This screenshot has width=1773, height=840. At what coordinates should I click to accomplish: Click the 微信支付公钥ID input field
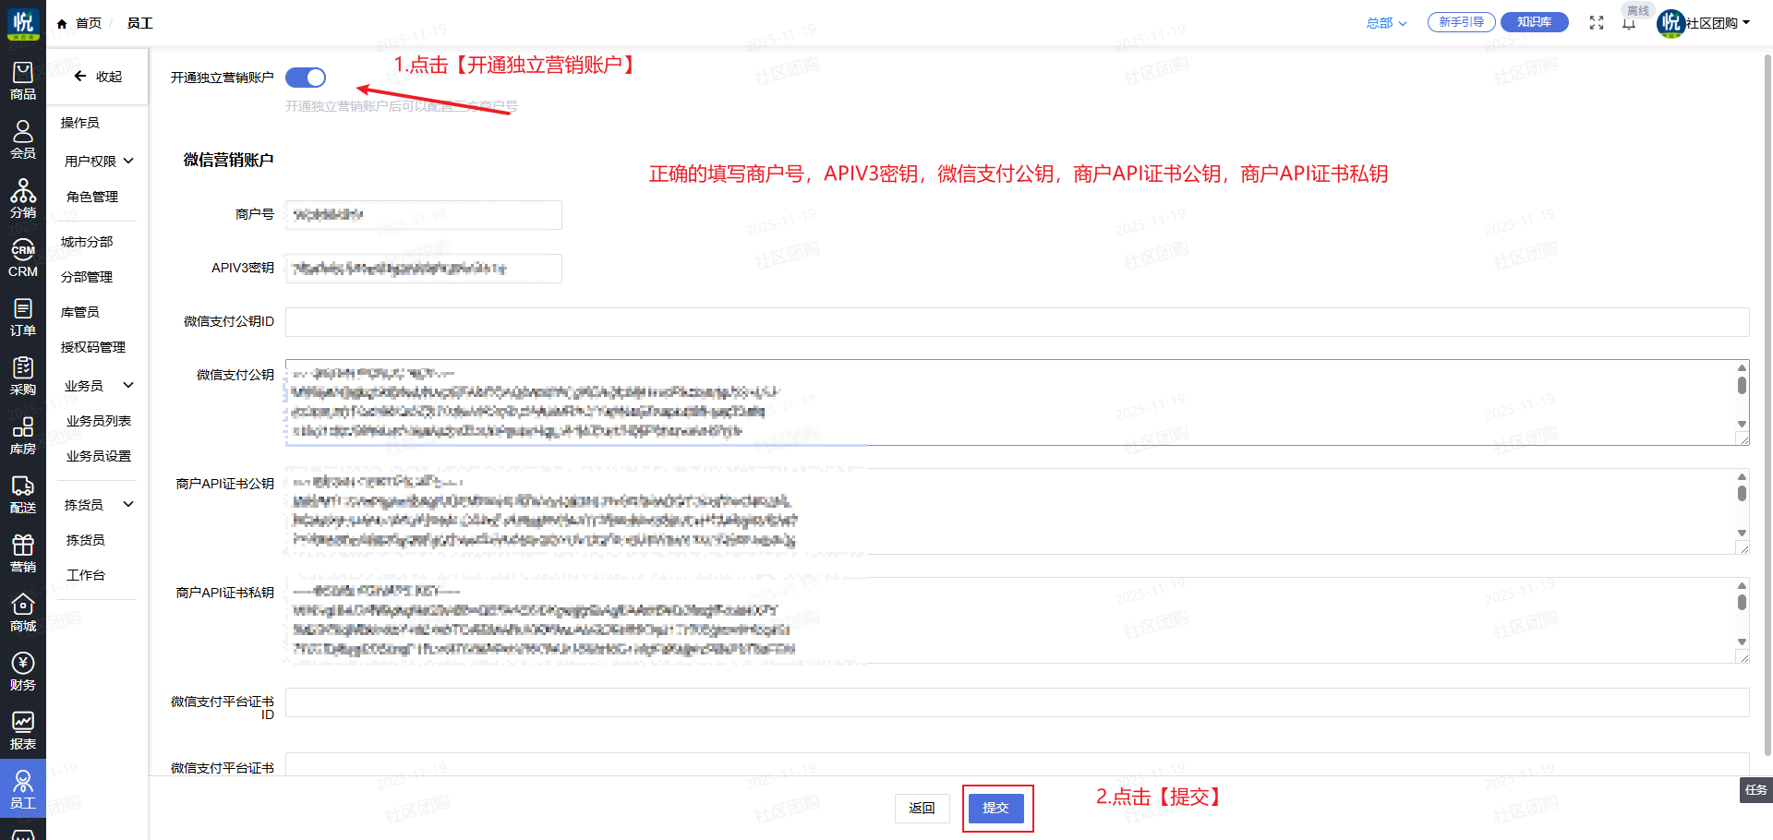pos(1016,322)
